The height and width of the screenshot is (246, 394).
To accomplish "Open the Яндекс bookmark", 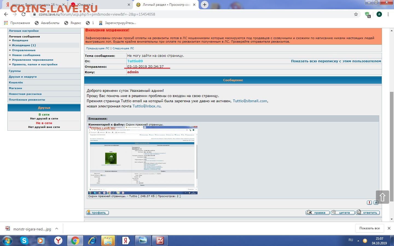I will click(x=73, y=23).
